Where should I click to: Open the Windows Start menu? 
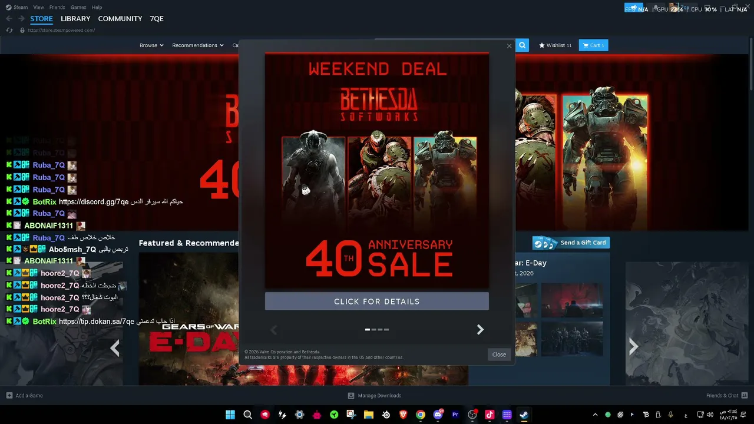pyautogui.click(x=230, y=415)
